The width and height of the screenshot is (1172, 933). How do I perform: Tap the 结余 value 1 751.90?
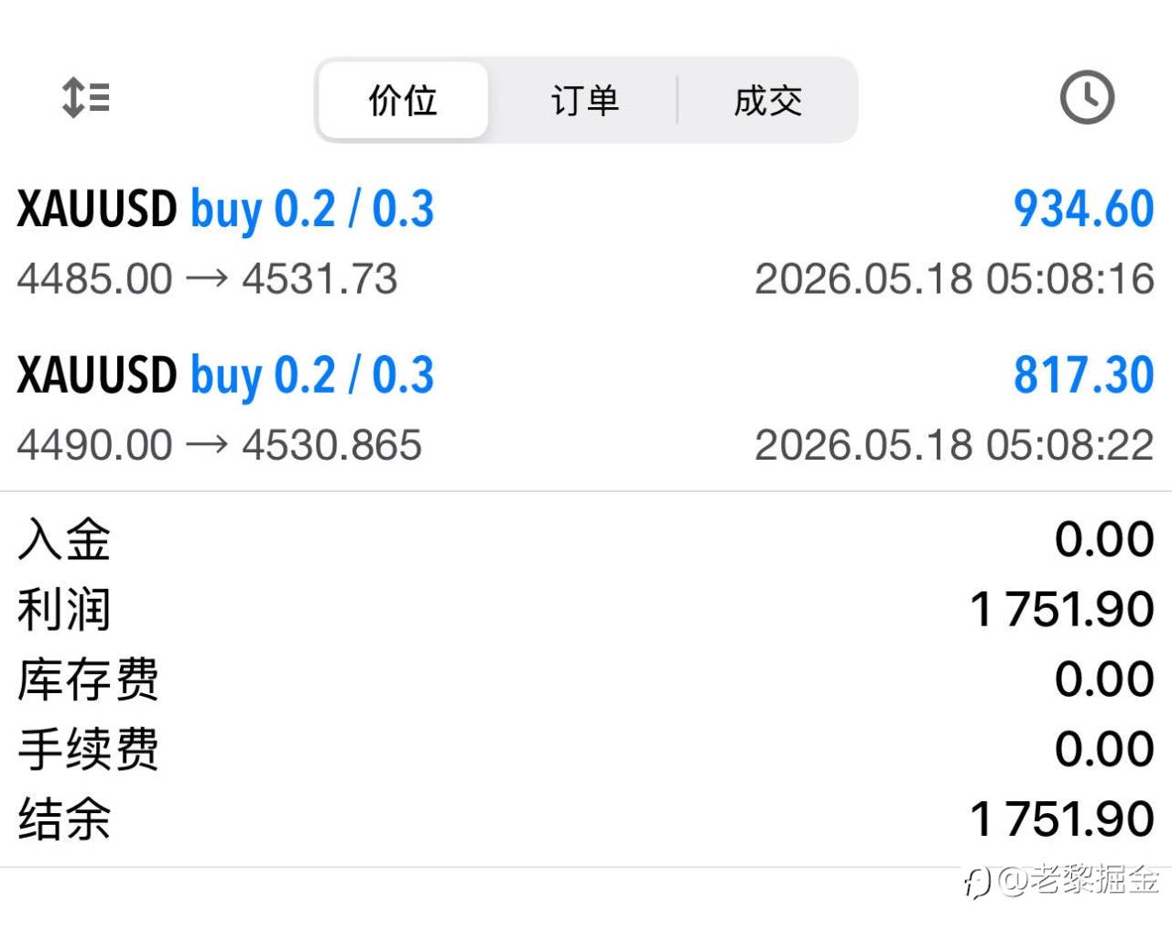click(1062, 819)
